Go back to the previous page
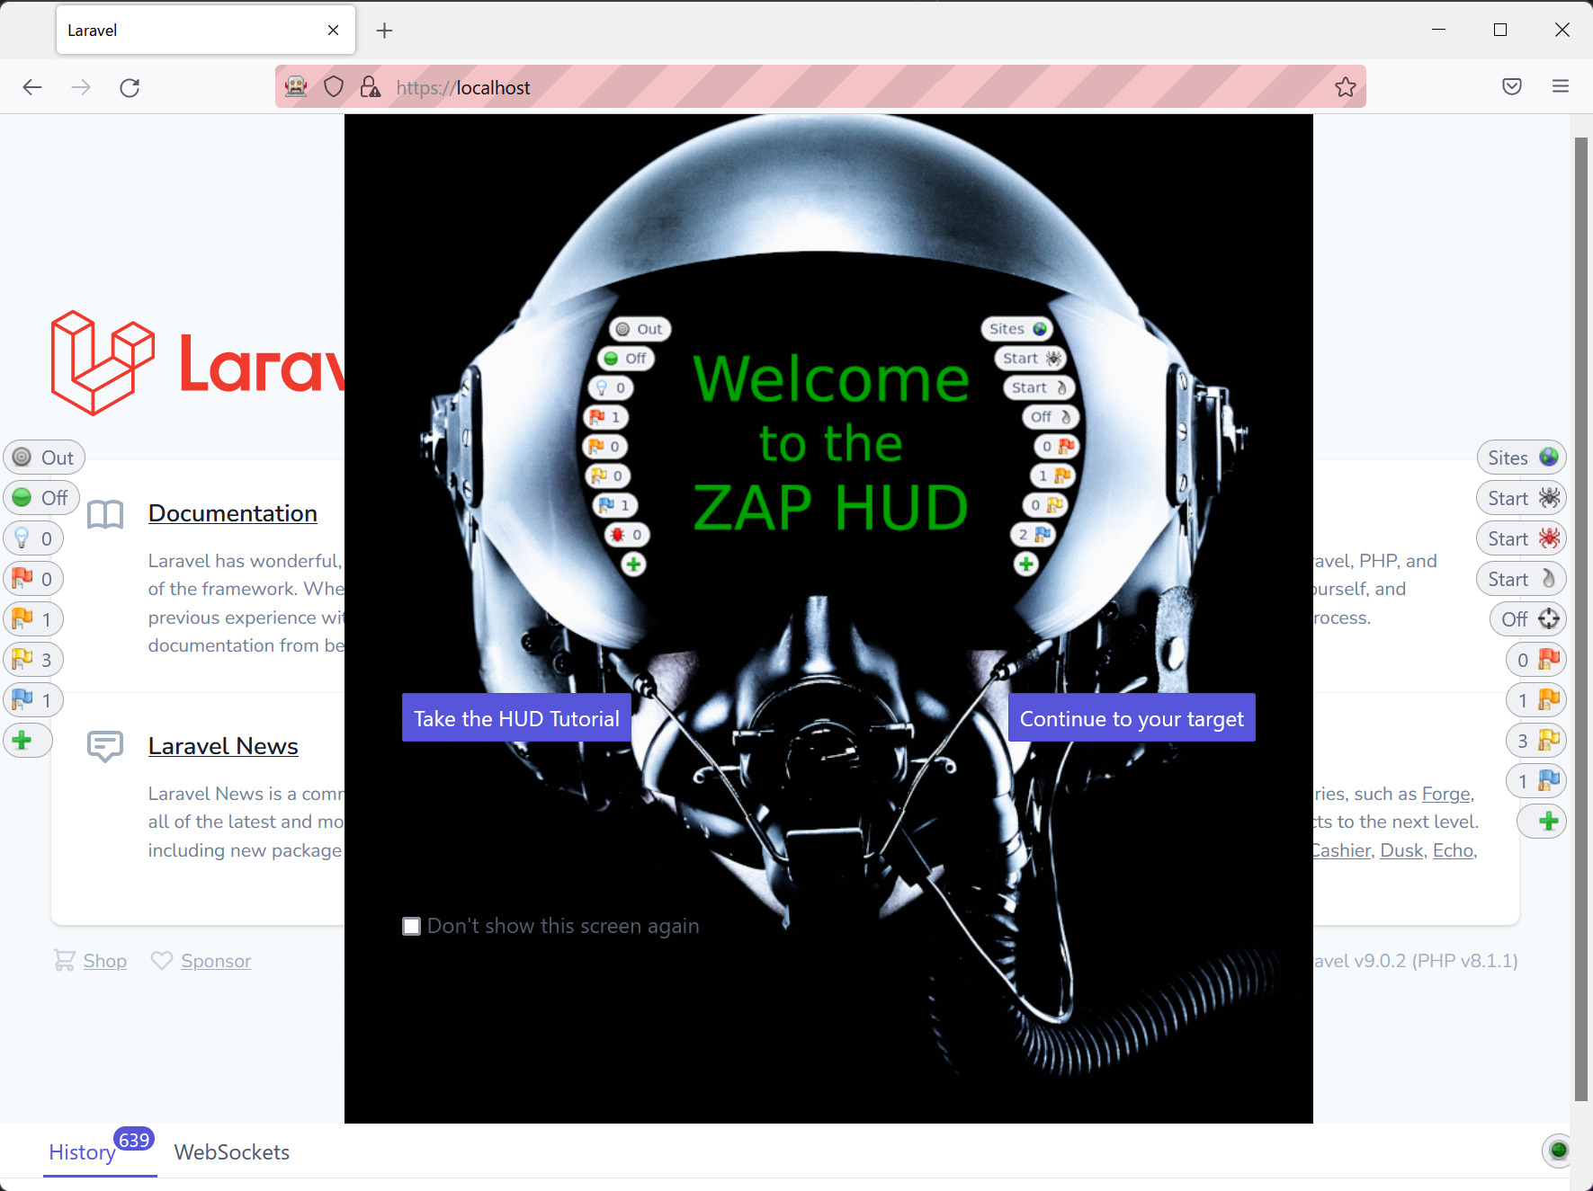The image size is (1593, 1191). coord(32,87)
